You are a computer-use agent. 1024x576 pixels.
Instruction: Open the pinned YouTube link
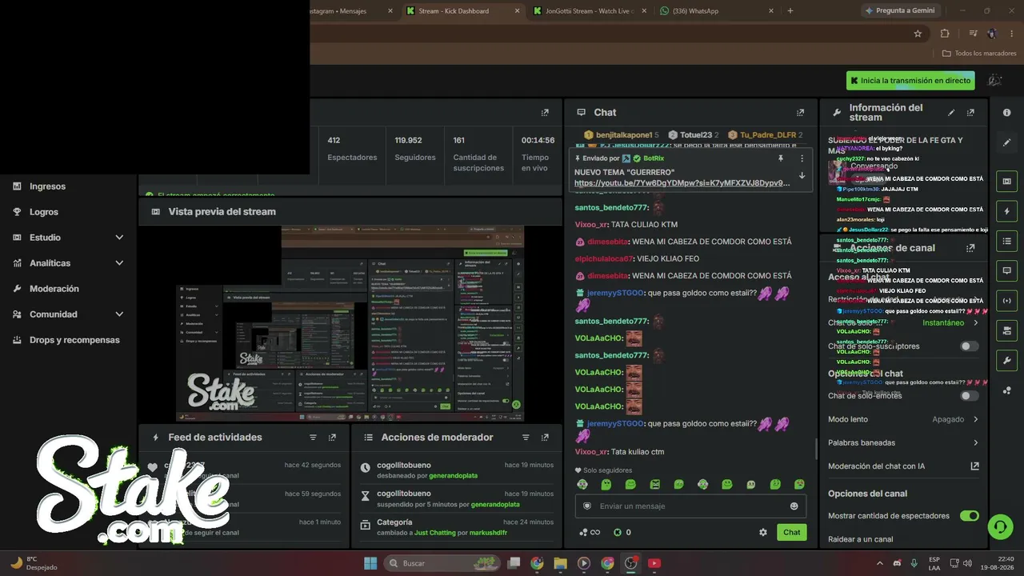pos(682,183)
